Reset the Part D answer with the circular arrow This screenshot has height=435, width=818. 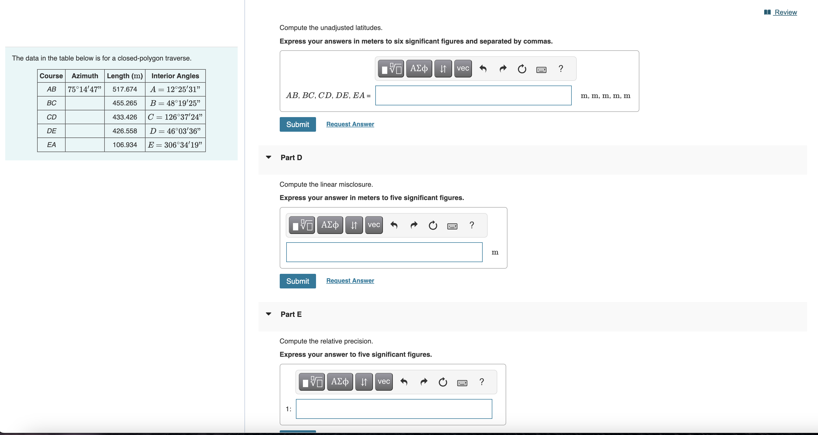point(433,225)
